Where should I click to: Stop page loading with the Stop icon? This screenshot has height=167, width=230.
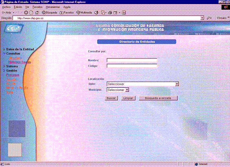pyautogui.click(x=26, y=13)
